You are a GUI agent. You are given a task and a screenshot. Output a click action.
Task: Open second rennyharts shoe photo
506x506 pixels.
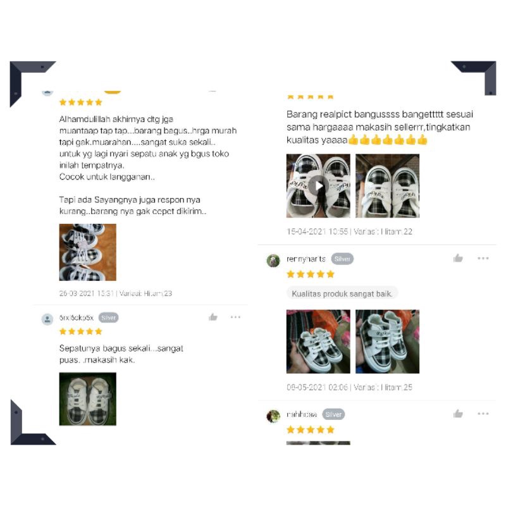click(387, 342)
